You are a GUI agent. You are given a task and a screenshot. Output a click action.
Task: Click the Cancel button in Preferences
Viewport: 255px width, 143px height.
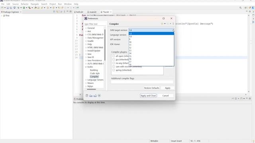[x=166, y=96]
